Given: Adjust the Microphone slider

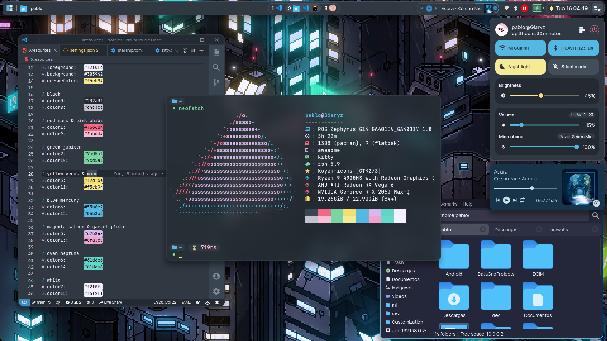Looking at the screenshot, I should point(544,147).
